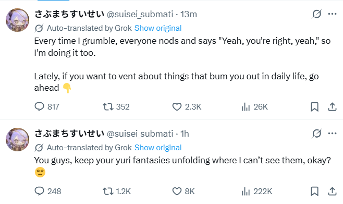Open more options menu on the 1h tweet

[332, 134]
